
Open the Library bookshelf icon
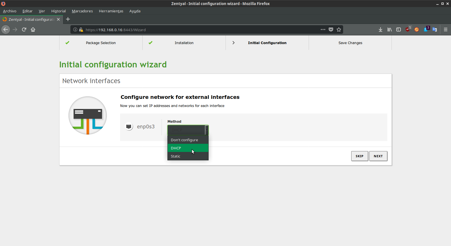[x=390, y=29]
